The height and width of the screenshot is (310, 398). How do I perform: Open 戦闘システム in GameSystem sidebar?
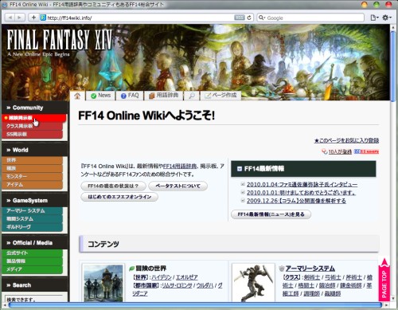(33, 219)
